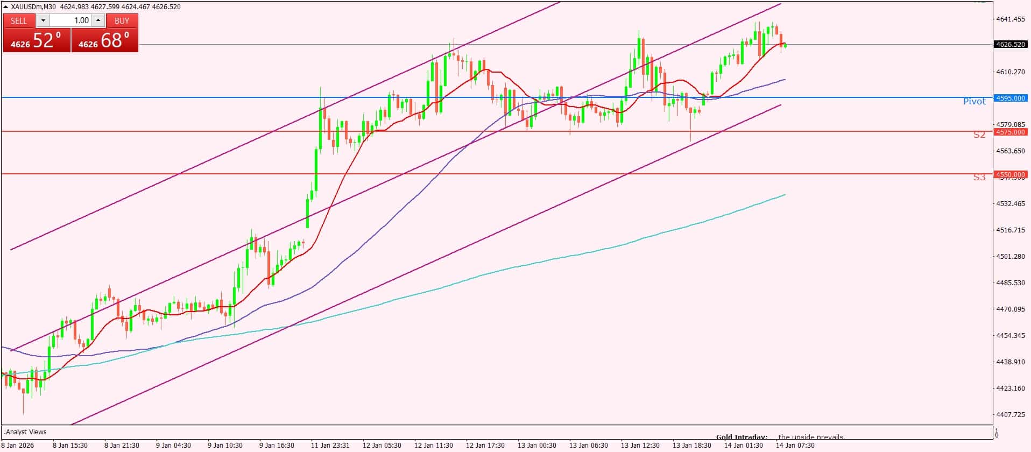Click the 4470.095 price scale value
1031x452 pixels.
[1011, 309]
